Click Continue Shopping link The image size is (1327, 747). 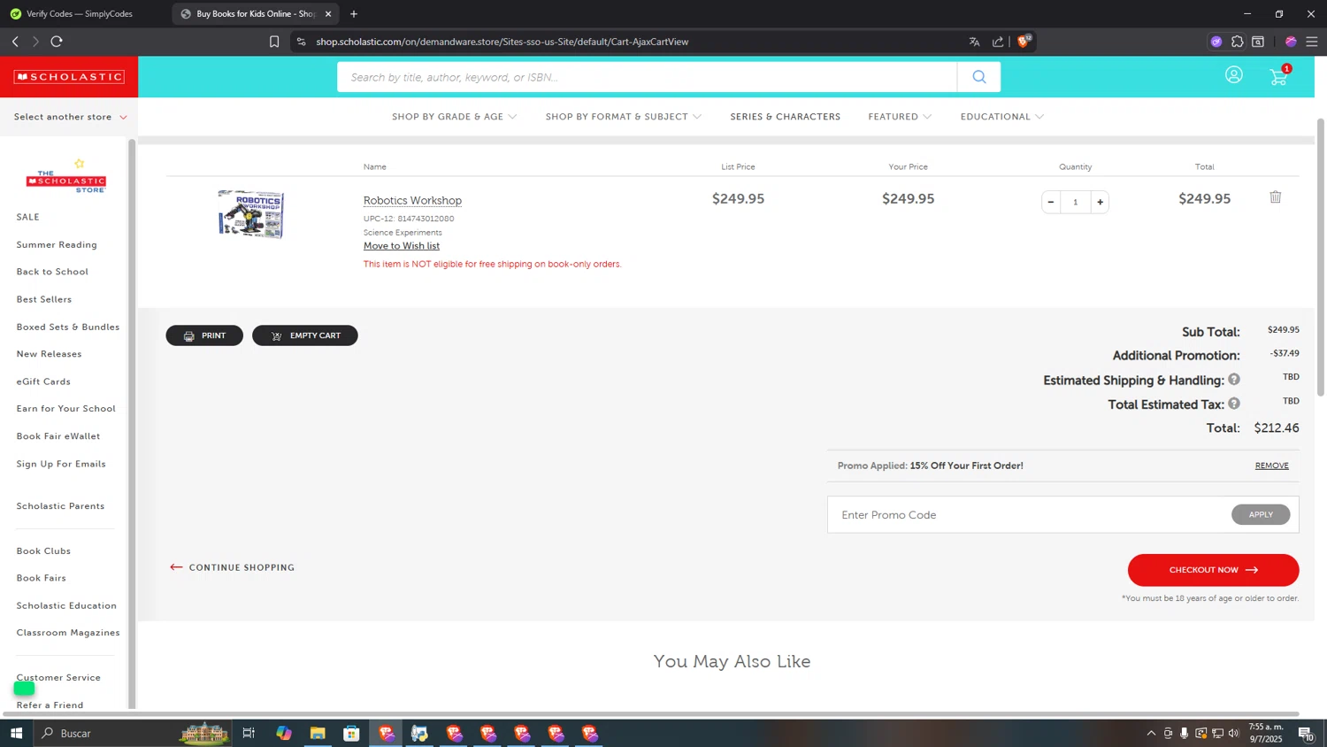click(233, 567)
